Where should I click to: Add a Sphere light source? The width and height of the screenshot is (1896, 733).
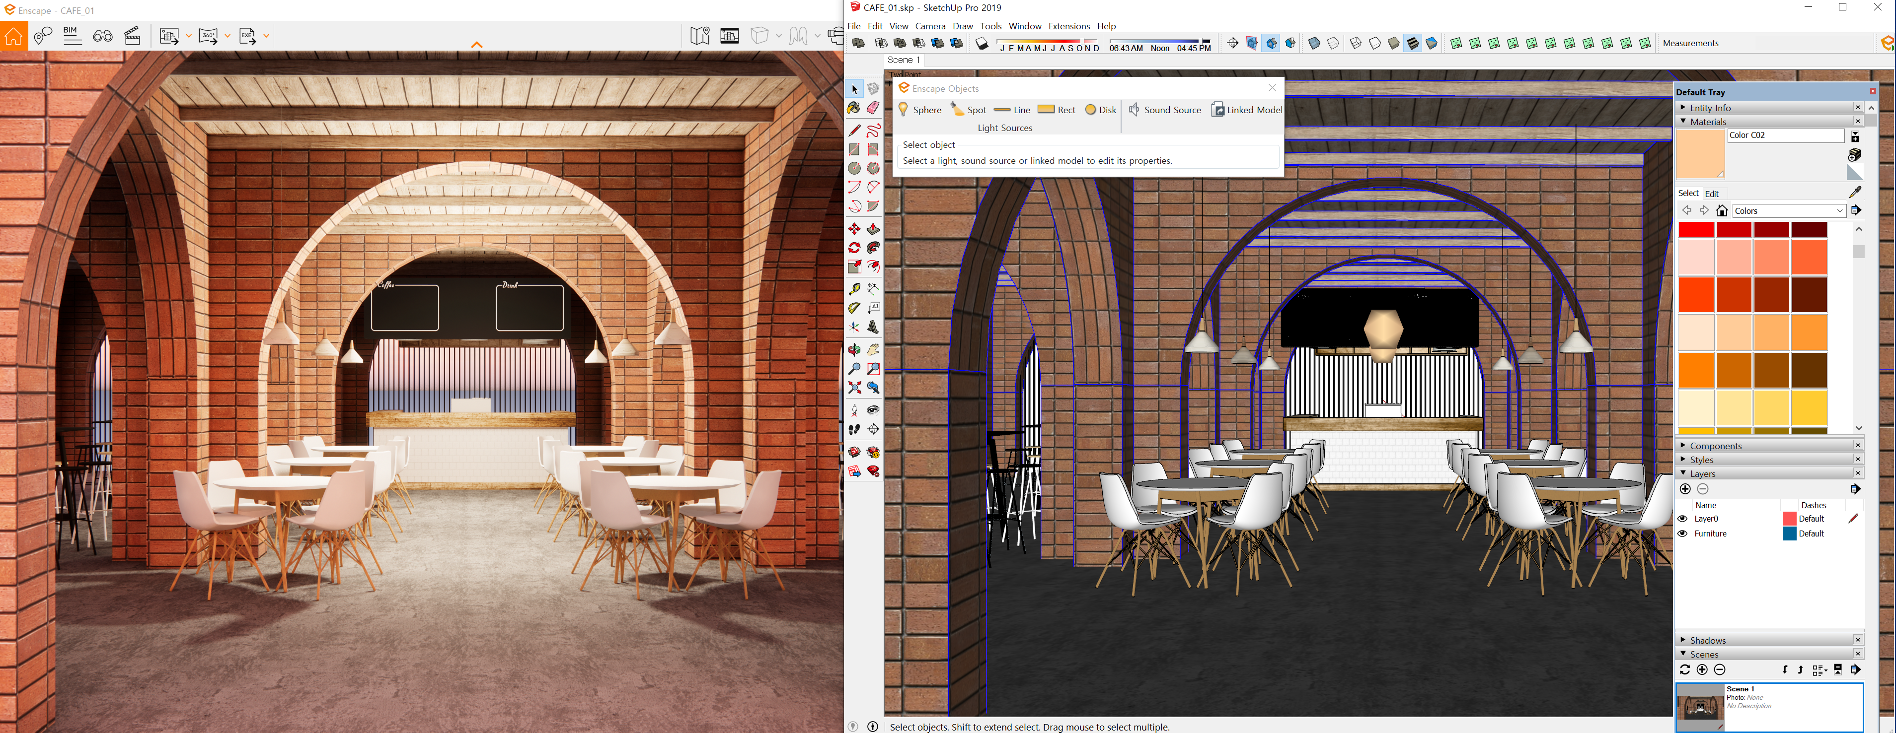919,110
